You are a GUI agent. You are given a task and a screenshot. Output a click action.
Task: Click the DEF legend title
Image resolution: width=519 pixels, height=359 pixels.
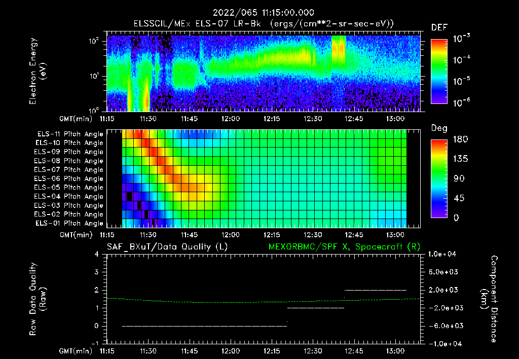[x=439, y=28]
